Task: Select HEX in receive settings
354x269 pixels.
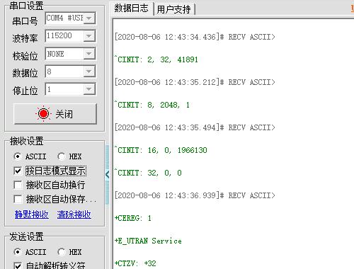Action: (x=61, y=156)
